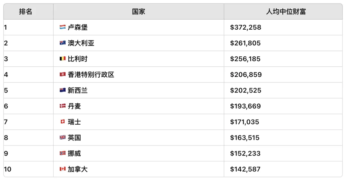Click the Switzerland flag icon
Viewport: 347px width, 182px height.
coord(63,122)
